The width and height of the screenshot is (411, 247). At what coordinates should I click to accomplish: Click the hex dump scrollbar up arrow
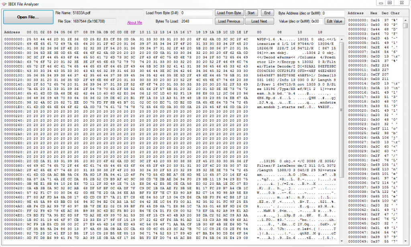342,39
